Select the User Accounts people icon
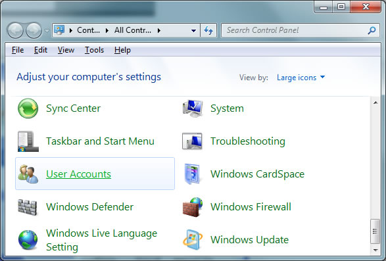 (x=28, y=174)
